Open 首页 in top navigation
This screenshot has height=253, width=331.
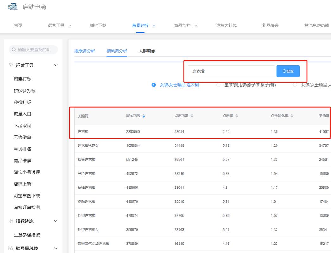pos(18,26)
